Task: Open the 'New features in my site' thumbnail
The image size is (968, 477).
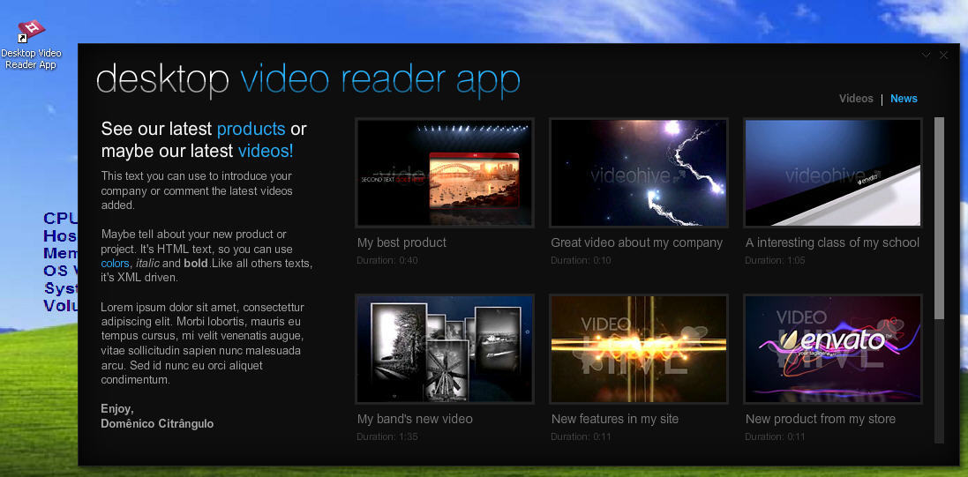Action: [x=638, y=349]
